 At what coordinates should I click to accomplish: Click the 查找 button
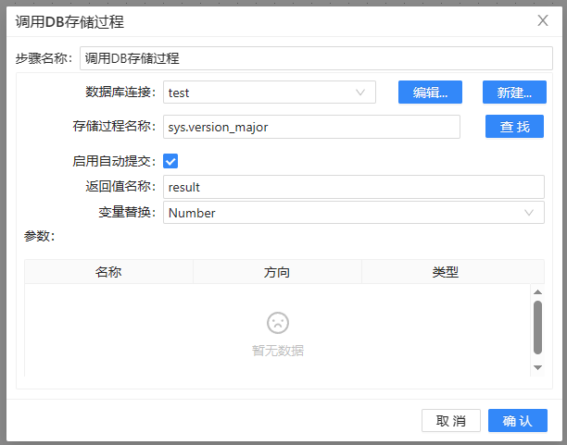(514, 127)
